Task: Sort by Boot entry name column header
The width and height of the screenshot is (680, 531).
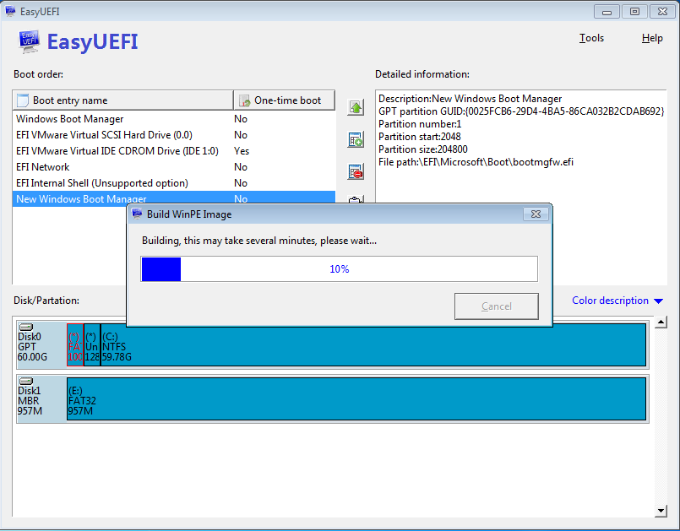Action: [x=123, y=100]
